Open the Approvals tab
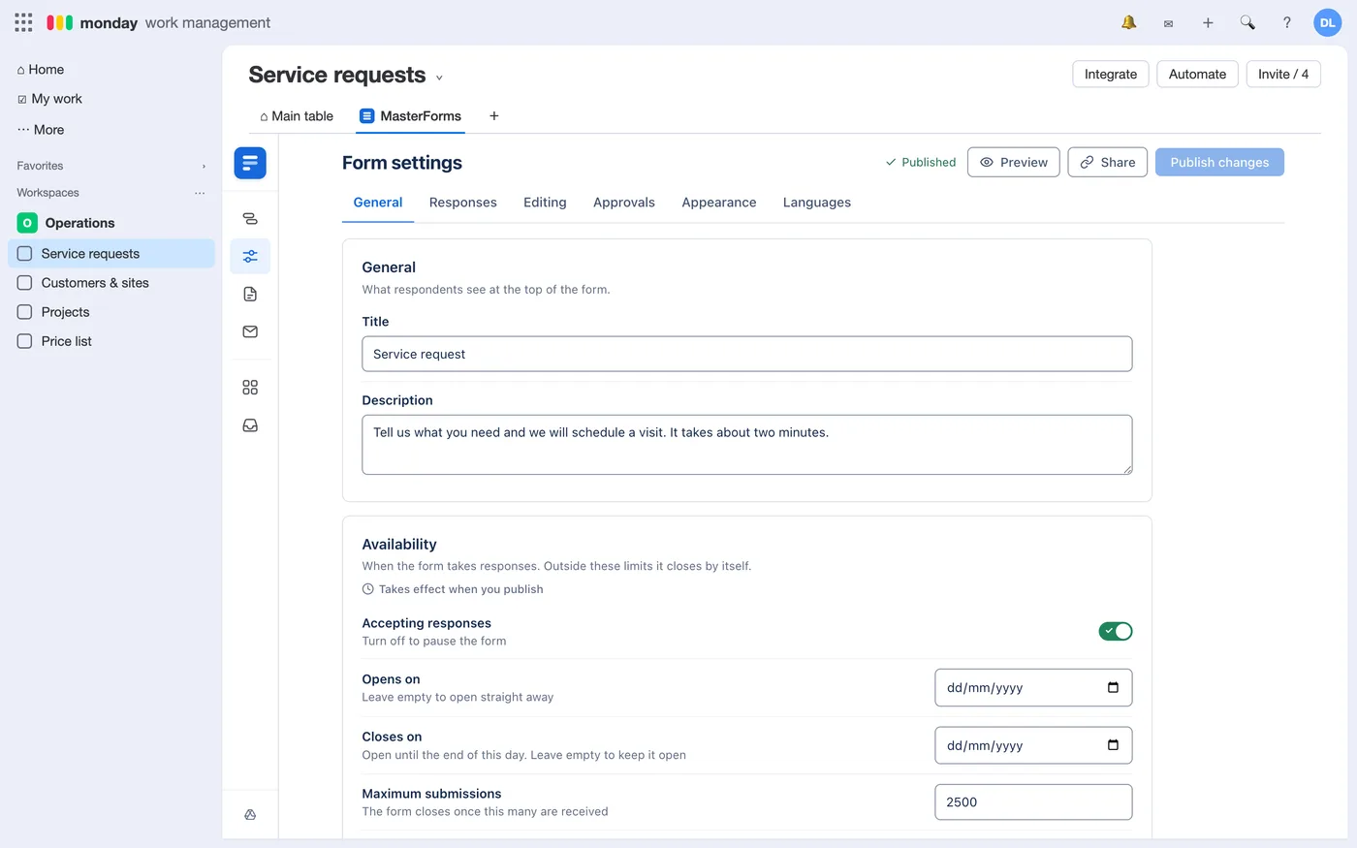The width and height of the screenshot is (1357, 848). [x=624, y=203]
